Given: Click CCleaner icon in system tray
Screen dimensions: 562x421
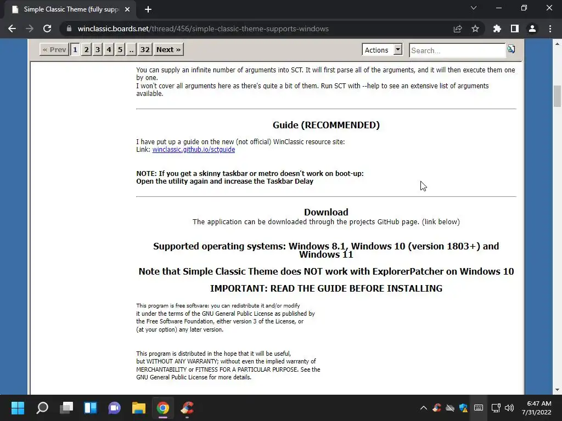Looking at the screenshot, I should click(x=436, y=408).
